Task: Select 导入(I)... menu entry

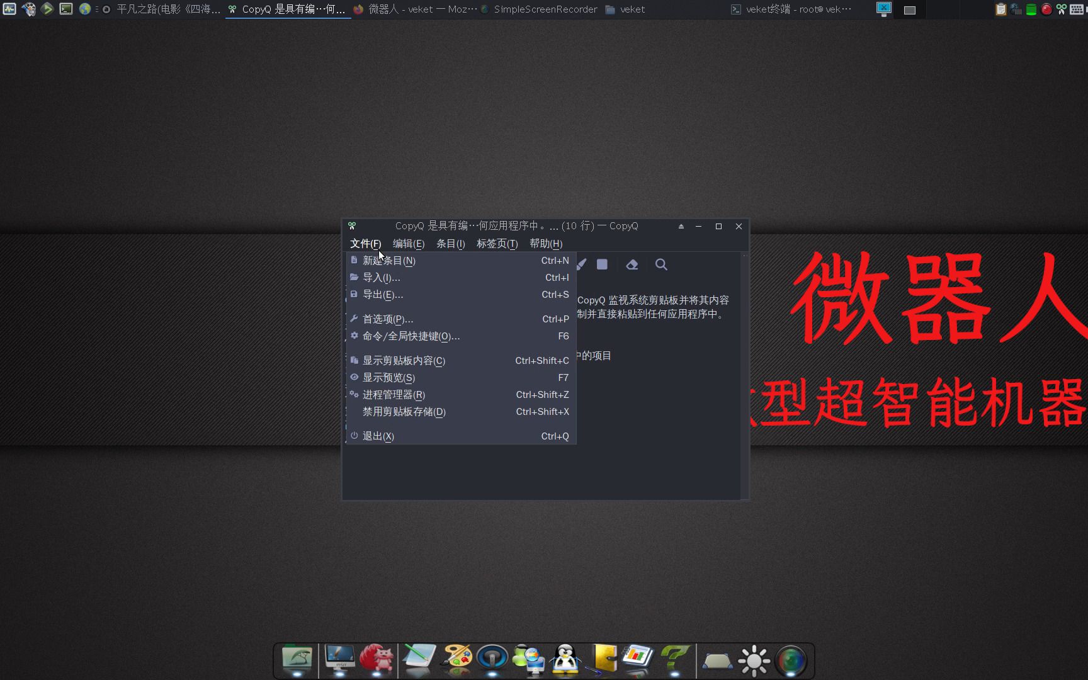Action: pos(461,278)
